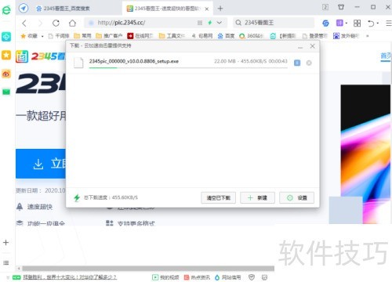Add a sidebar app with plus
Screen dimensions: 392x282
(6, 243)
